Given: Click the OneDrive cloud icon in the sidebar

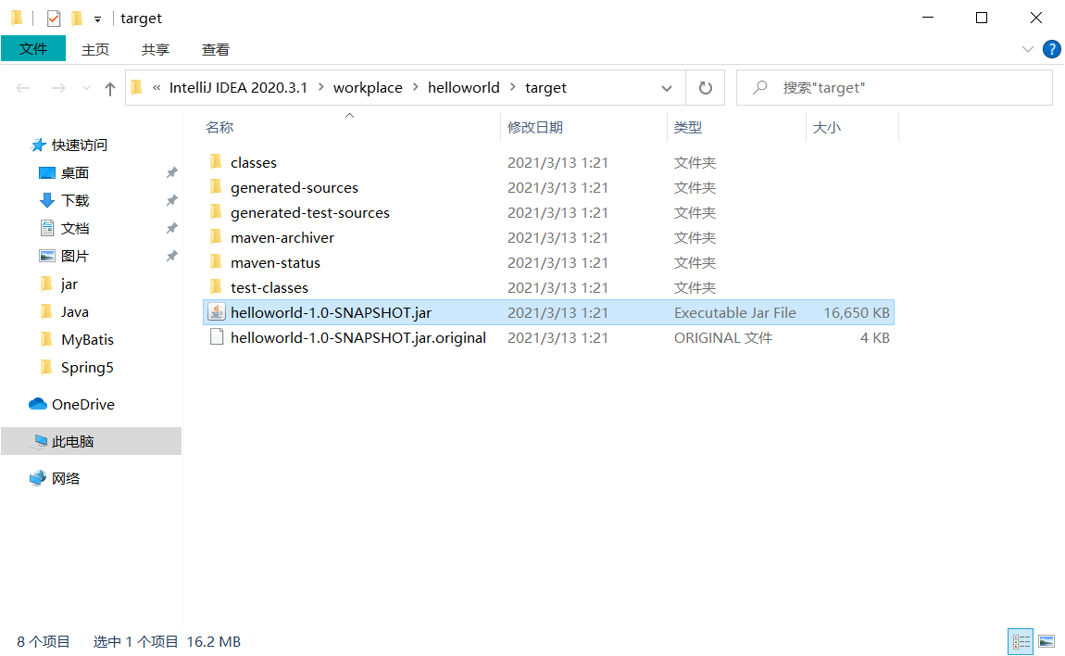Looking at the screenshot, I should tap(37, 404).
